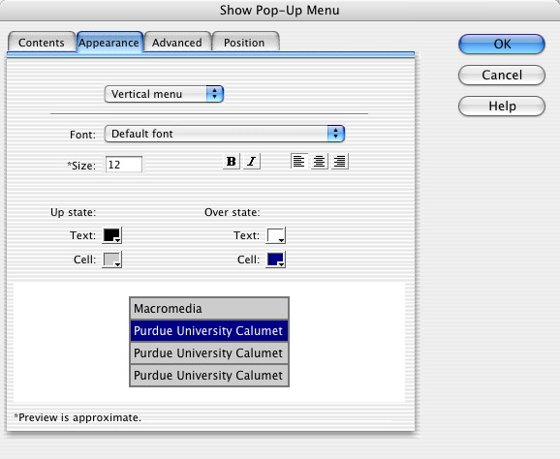The height and width of the screenshot is (459, 560).
Task: Align menu text right
Action: tap(340, 162)
